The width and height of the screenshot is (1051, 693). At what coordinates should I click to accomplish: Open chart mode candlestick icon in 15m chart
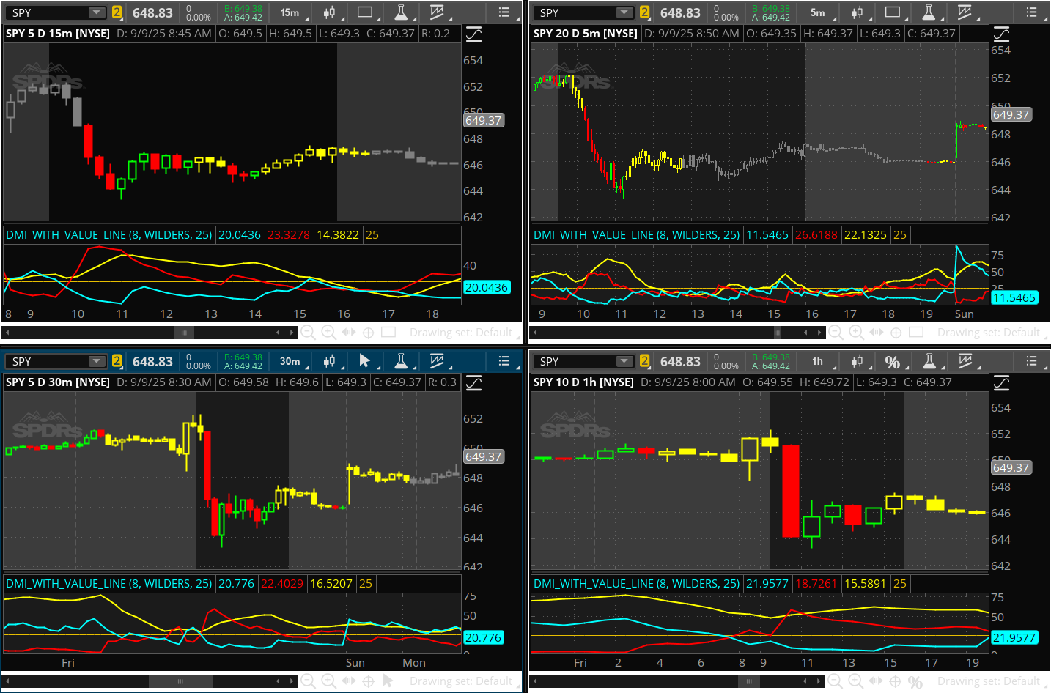click(x=330, y=12)
